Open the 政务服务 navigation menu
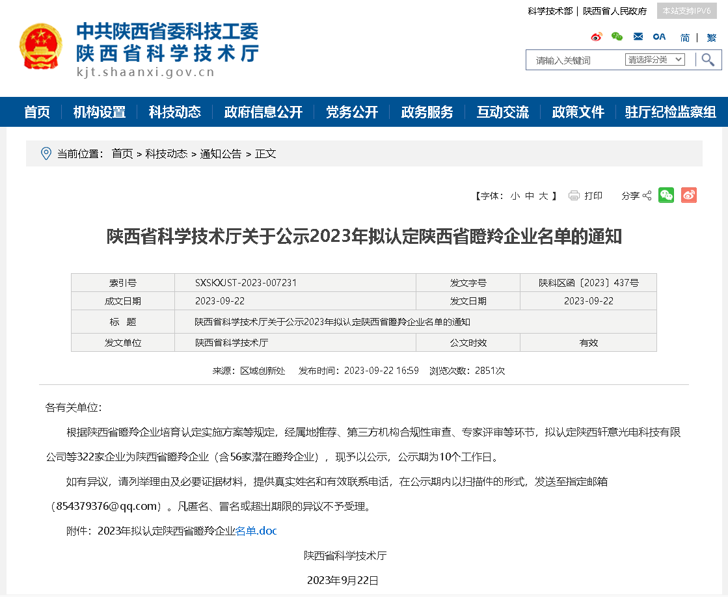 pyautogui.click(x=427, y=111)
